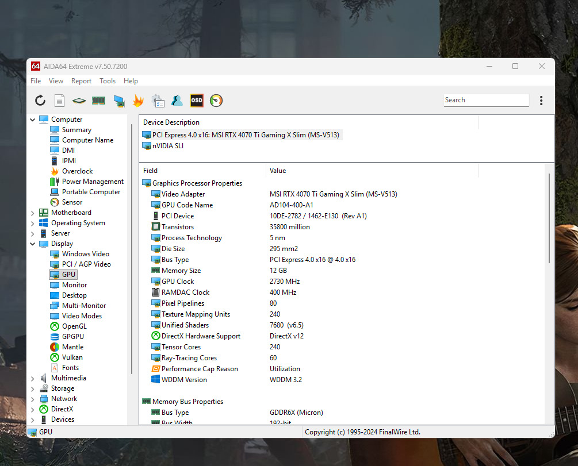Select the nVIDIA SLI device row
The width and height of the screenshot is (578, 466).
point(163,145)
